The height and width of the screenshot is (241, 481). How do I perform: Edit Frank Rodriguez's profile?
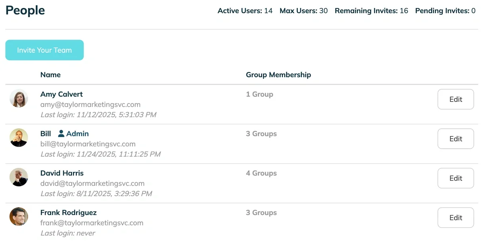click(x=455, y=218)
